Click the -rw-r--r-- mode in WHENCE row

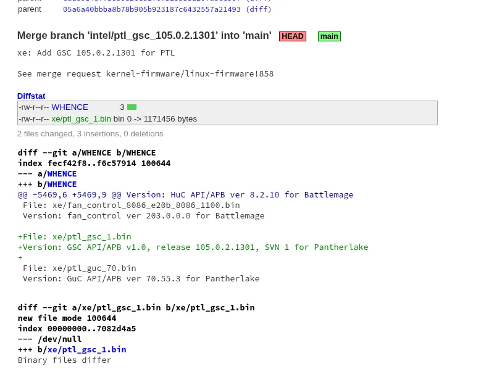[x=33, y=107]
